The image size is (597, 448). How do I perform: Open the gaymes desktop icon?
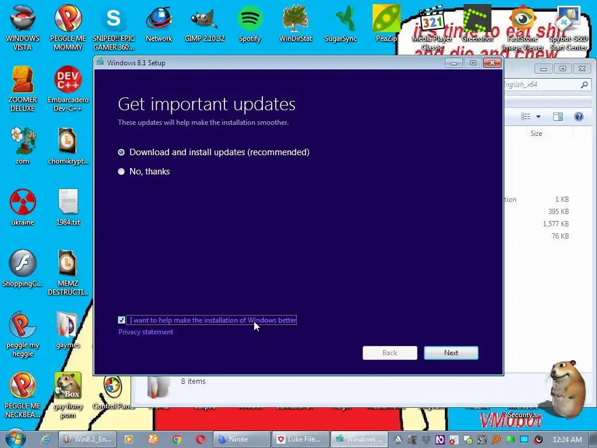coord(68,330)
